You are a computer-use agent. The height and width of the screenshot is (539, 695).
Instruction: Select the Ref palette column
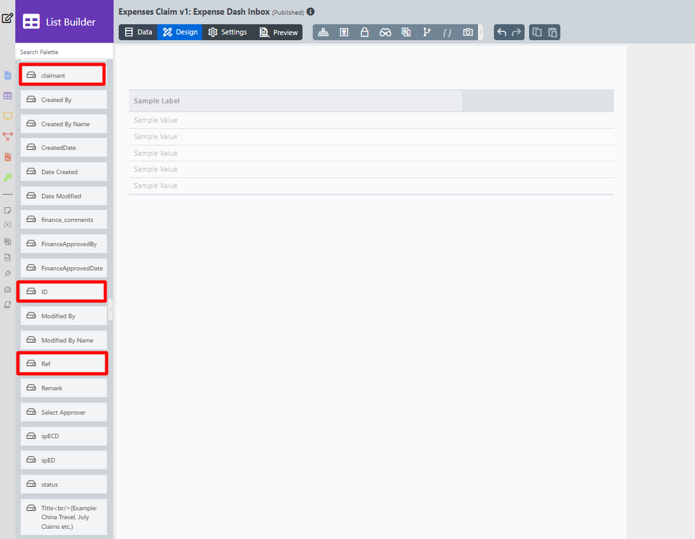click(x=62, y=364)
